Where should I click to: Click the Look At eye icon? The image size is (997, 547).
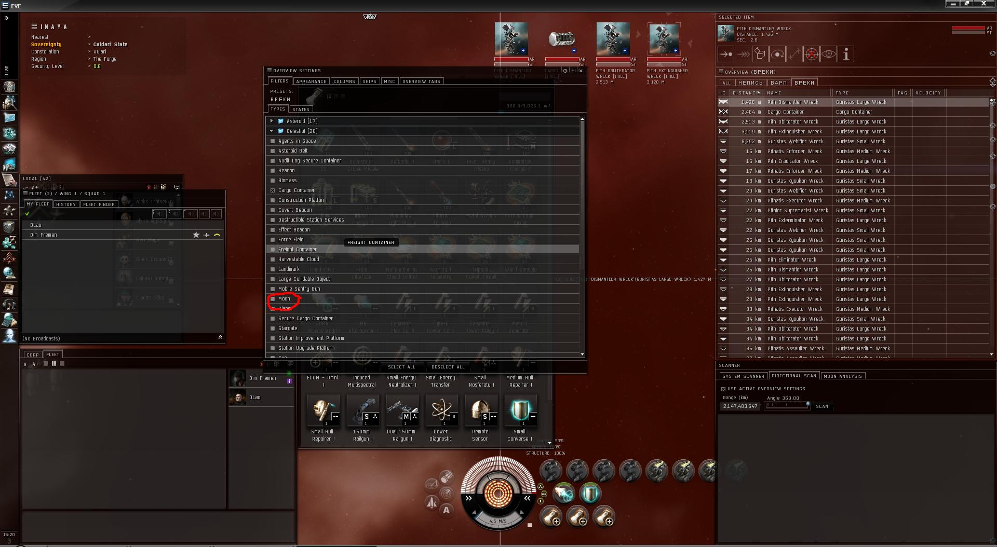point(829,54)
